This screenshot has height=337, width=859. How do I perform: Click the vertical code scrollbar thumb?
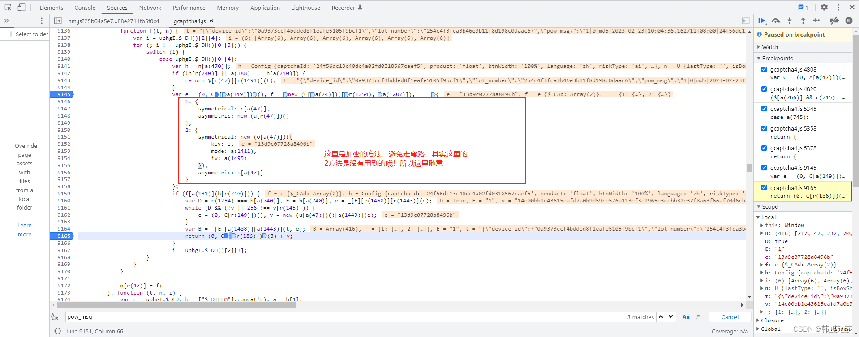749,168
